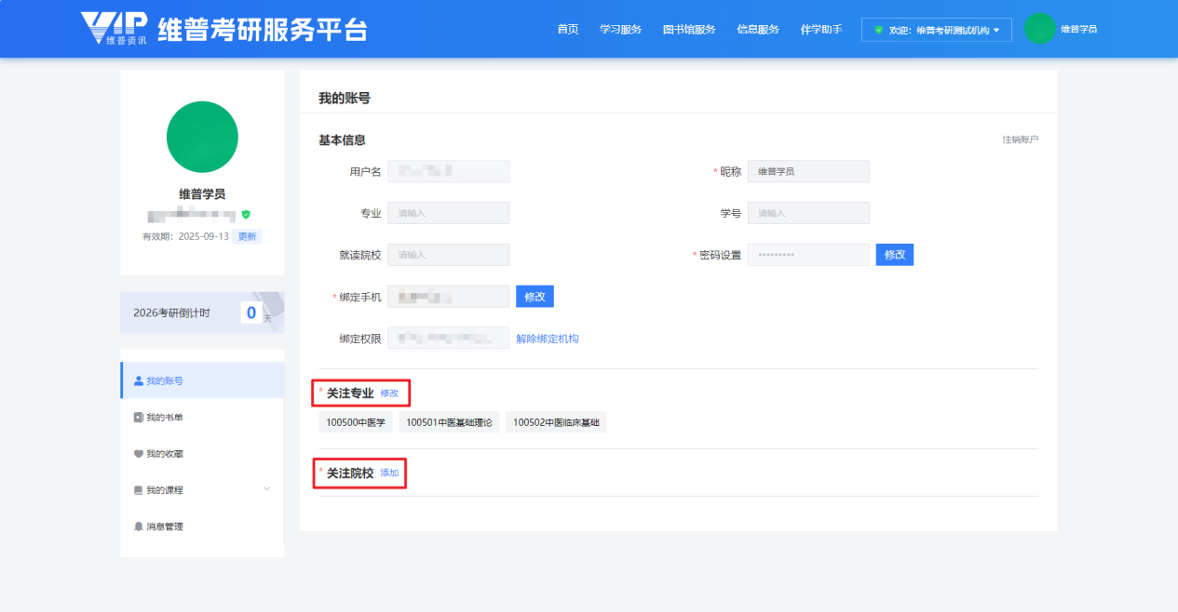Click 修改 link beside 关注专业

click(x=389, y=393)
